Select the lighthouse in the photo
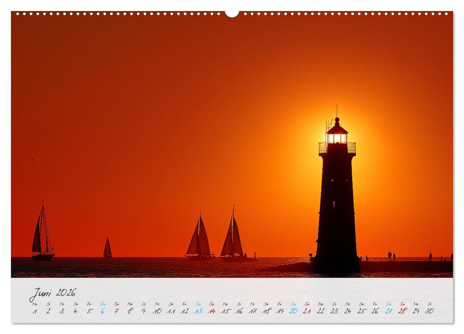 [x=337, y=200]
